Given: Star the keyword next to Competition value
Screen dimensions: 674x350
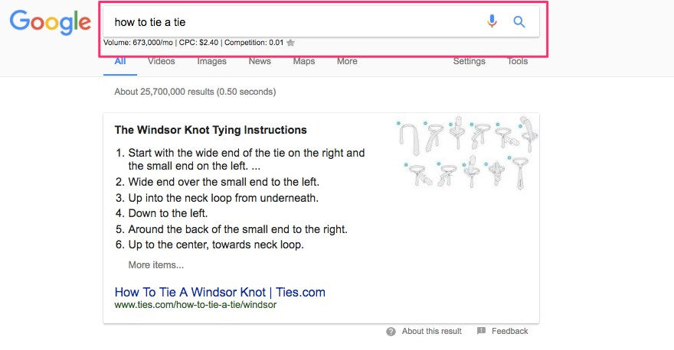Looking at the screenshot, I should [x=290, y=43].
